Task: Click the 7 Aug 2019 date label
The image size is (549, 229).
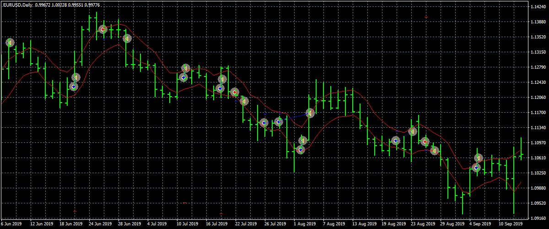Action: coord(334,224)
